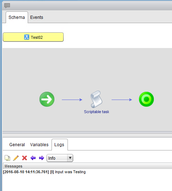172x191 pixels.
Task: Select the Logs tab
Action: click(60, 145)
